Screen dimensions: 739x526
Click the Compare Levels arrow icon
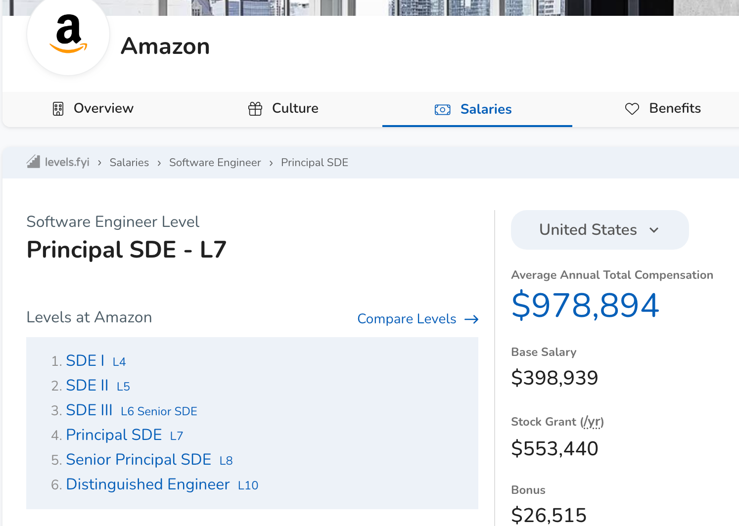point(471,319)
